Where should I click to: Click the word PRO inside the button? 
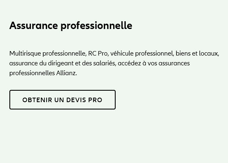[95, 100]
